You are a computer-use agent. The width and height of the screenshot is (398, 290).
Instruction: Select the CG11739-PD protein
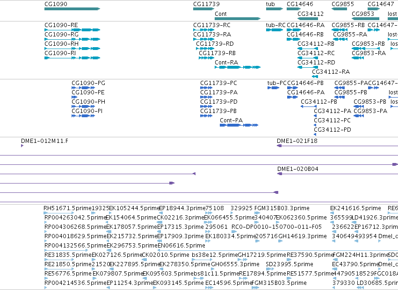coord(206,106)
